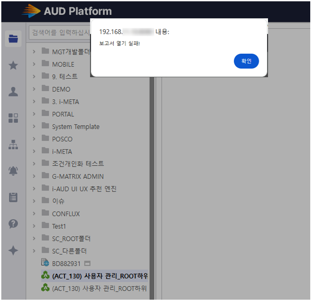Expand the 이슈 folder chevron
This screenshot has width=312, height=301.
tap(34, 201)
